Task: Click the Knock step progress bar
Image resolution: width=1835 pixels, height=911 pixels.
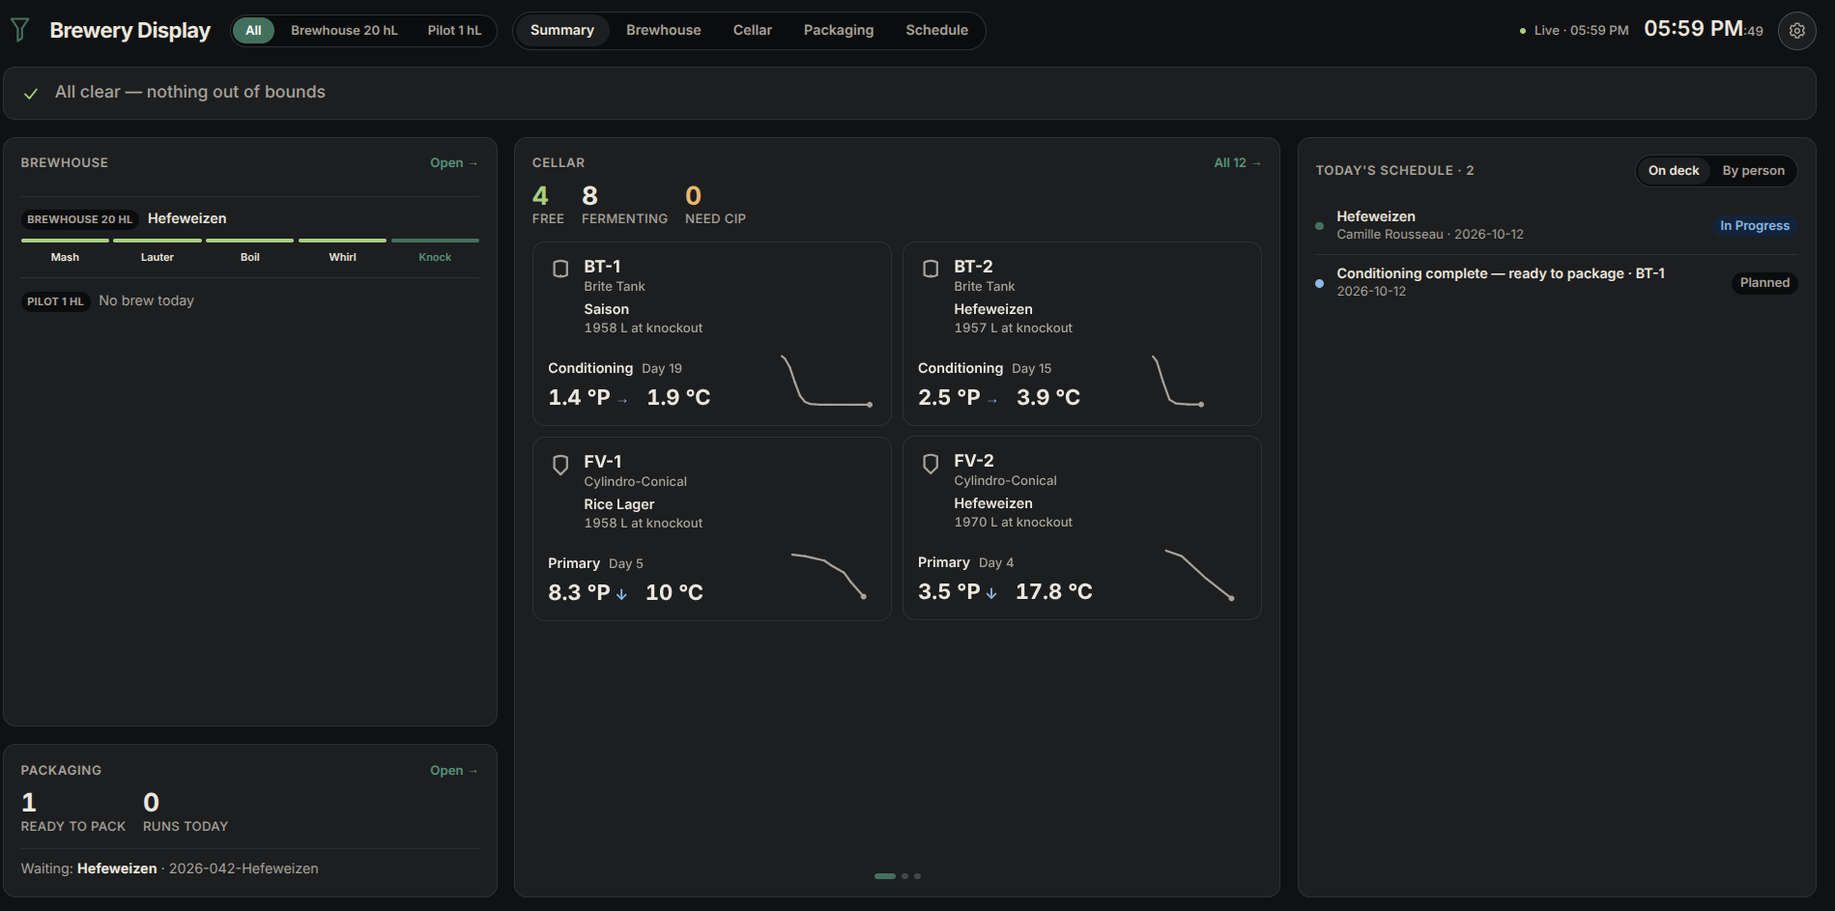Action: [x=435, y=241]
